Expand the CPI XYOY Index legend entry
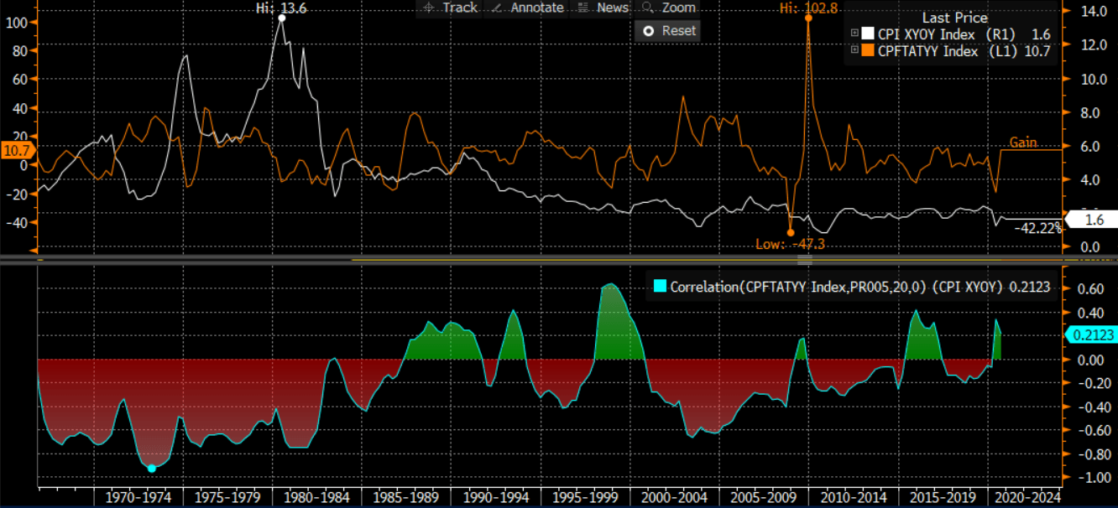 click(855, 34)
